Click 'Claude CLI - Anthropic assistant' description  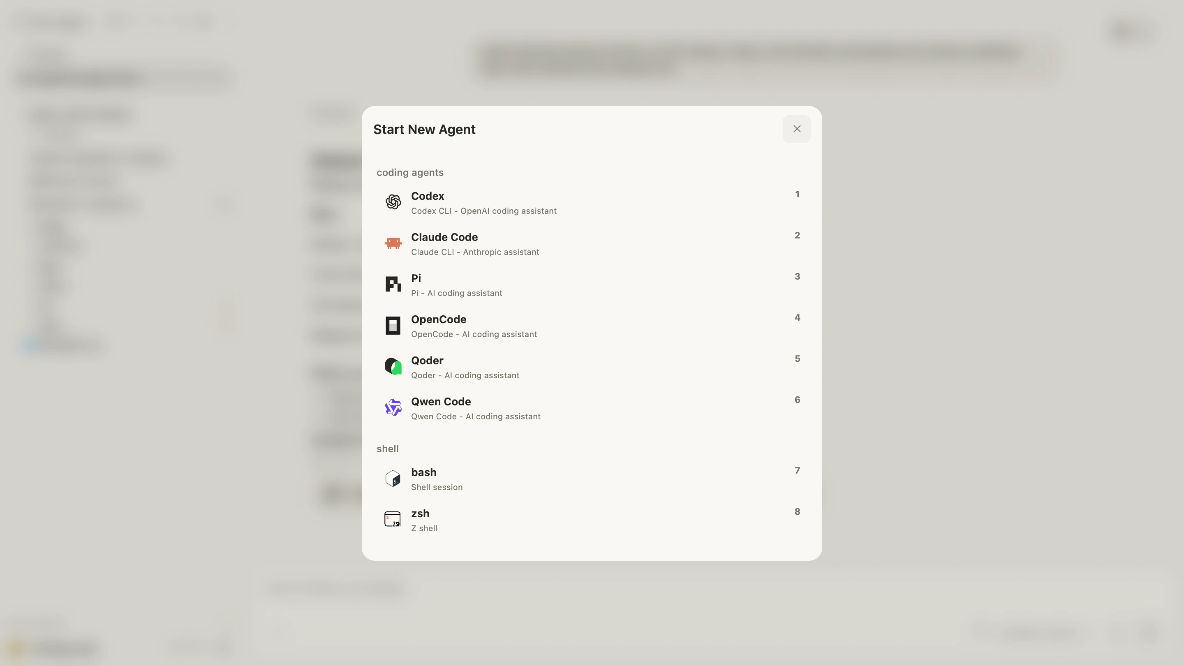[475, 252]
